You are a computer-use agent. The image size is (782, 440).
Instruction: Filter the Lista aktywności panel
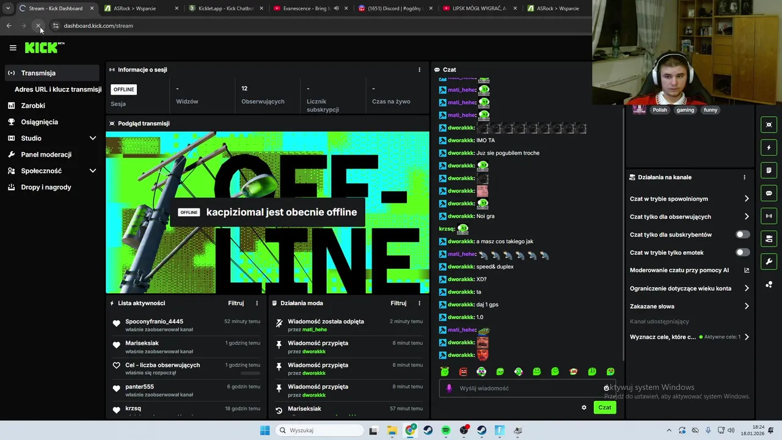pos(236,303)
